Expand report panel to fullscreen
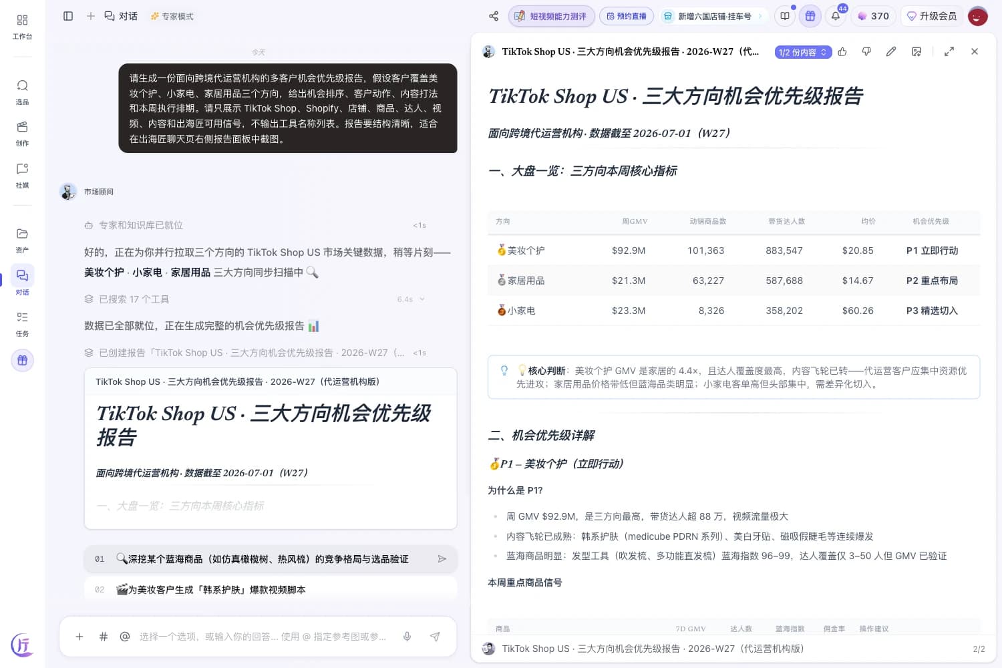Screen dimensions: 1002x668 point(949,51)
